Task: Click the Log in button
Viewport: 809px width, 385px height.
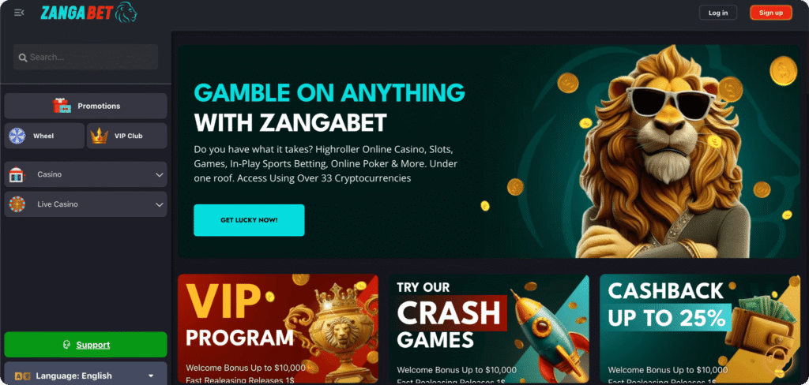Action: click(718, 13)
